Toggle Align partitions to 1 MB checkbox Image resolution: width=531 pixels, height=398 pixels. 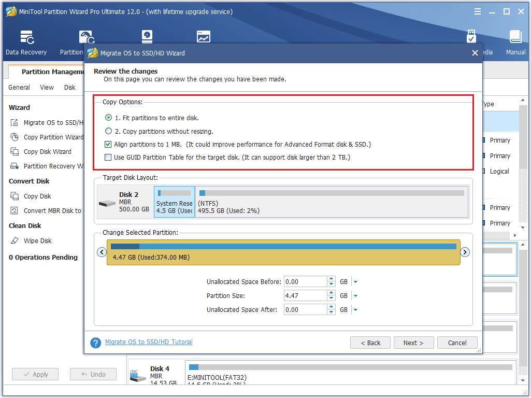pos(108,144)
